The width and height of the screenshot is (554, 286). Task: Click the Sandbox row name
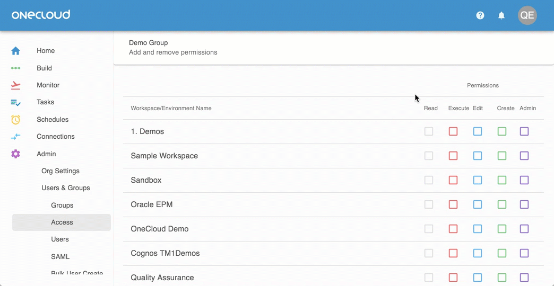146,180
